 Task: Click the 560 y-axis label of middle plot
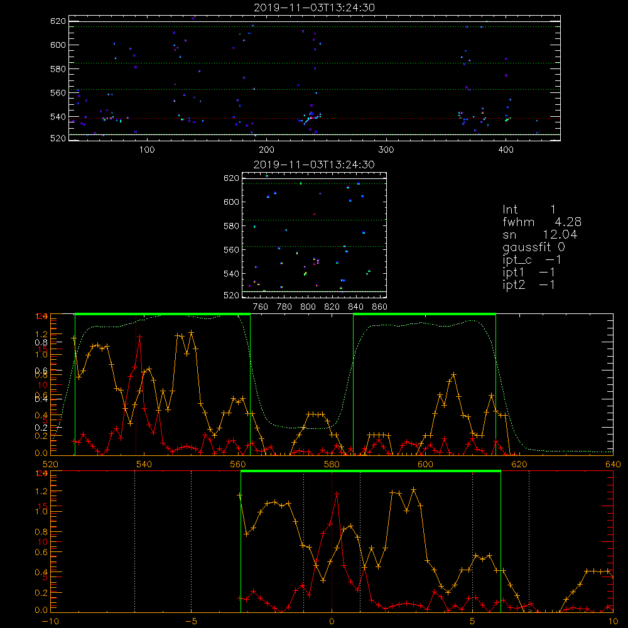(x=231, y=250)
